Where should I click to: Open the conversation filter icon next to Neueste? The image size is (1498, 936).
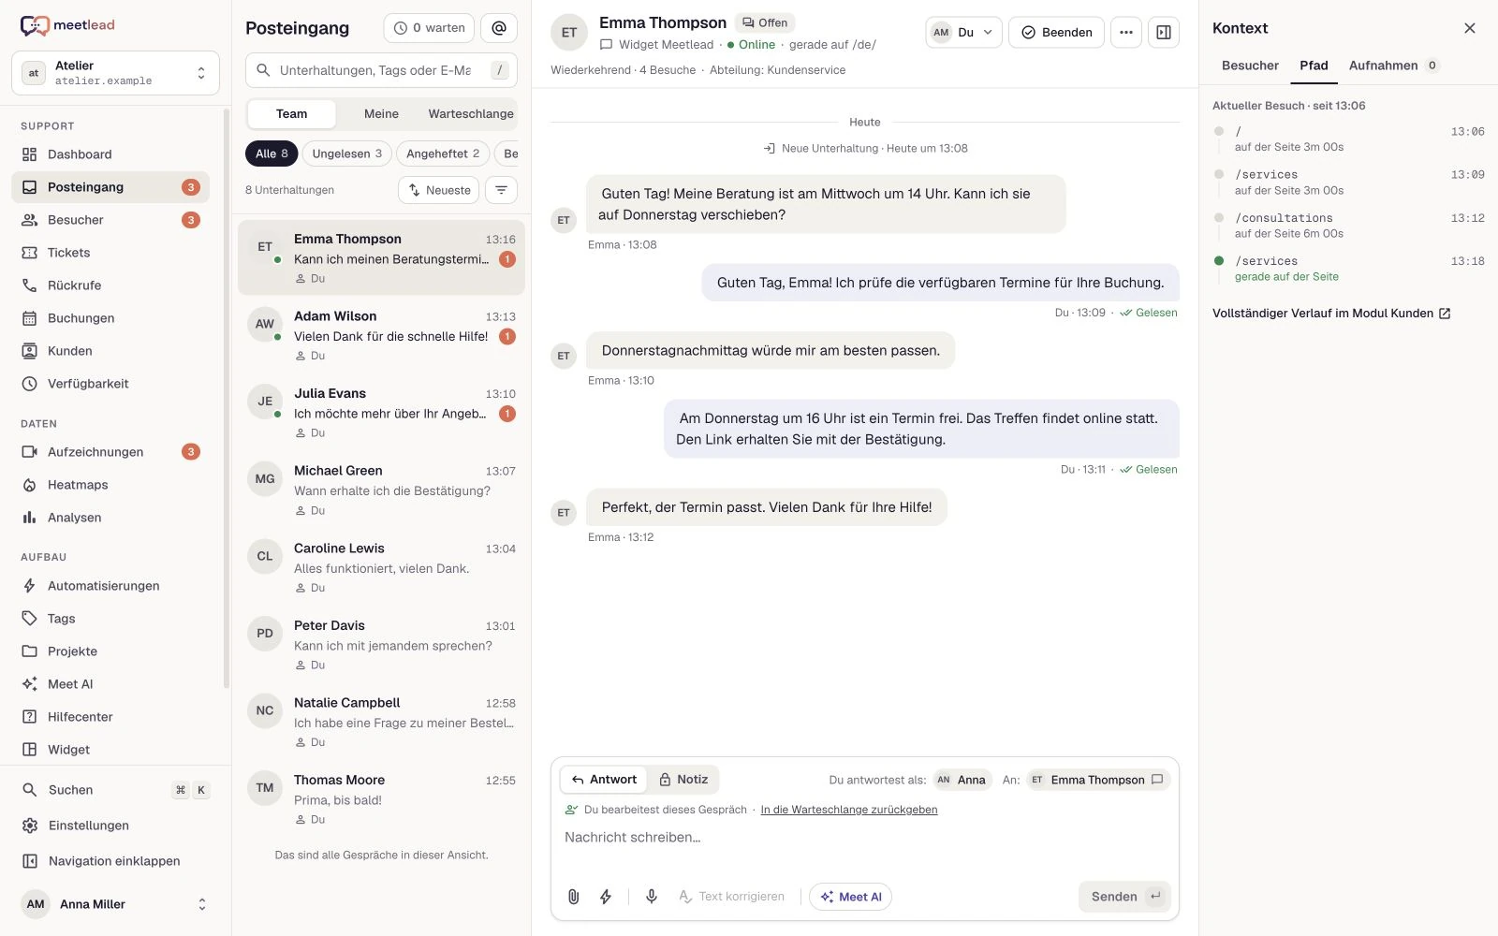[x=502, y=190]
